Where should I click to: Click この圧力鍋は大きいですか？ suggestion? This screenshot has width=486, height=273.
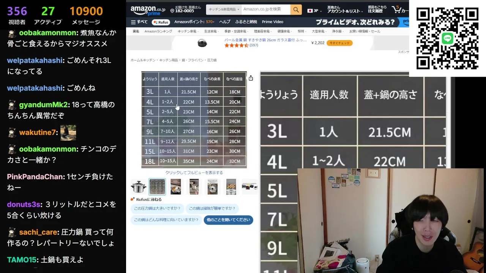click(x=157, y=208)
